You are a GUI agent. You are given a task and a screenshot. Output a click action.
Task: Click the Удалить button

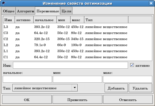(140, 88)
